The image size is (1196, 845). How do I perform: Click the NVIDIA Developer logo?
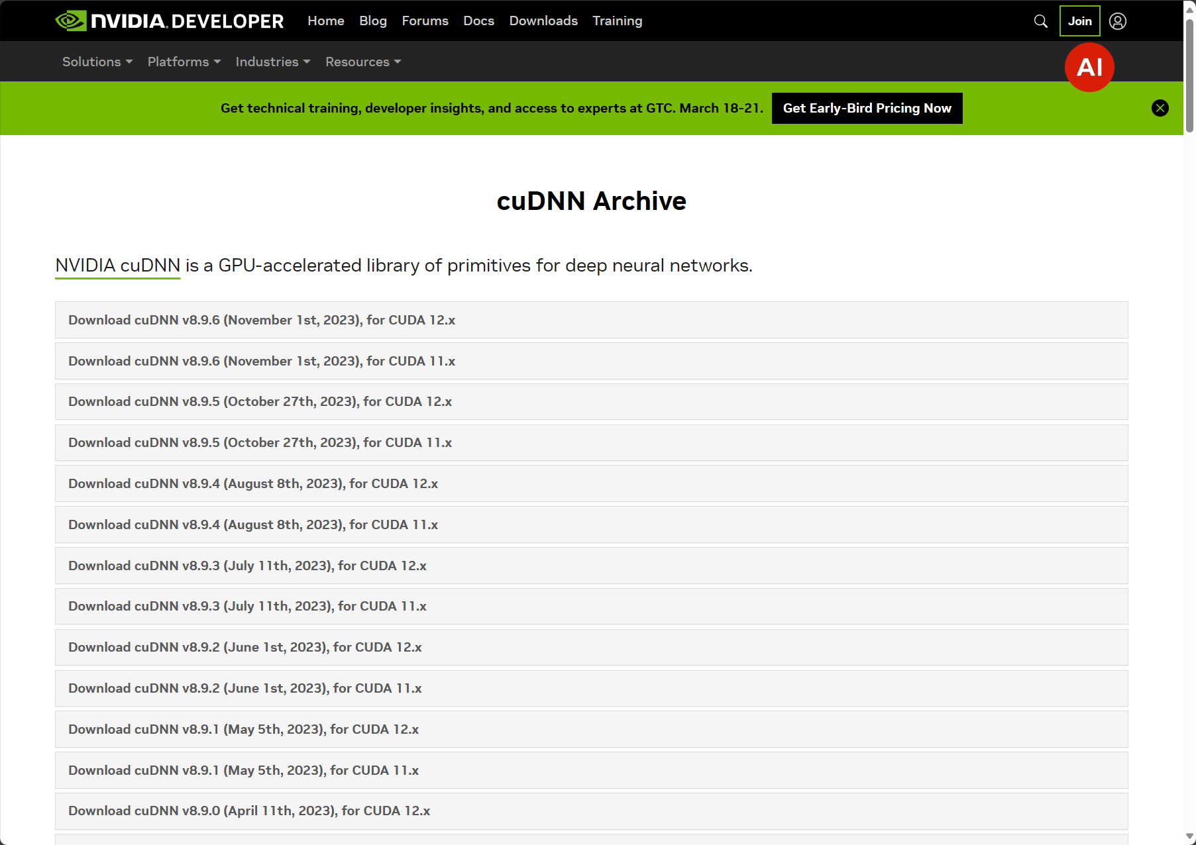tap(170, 21)
